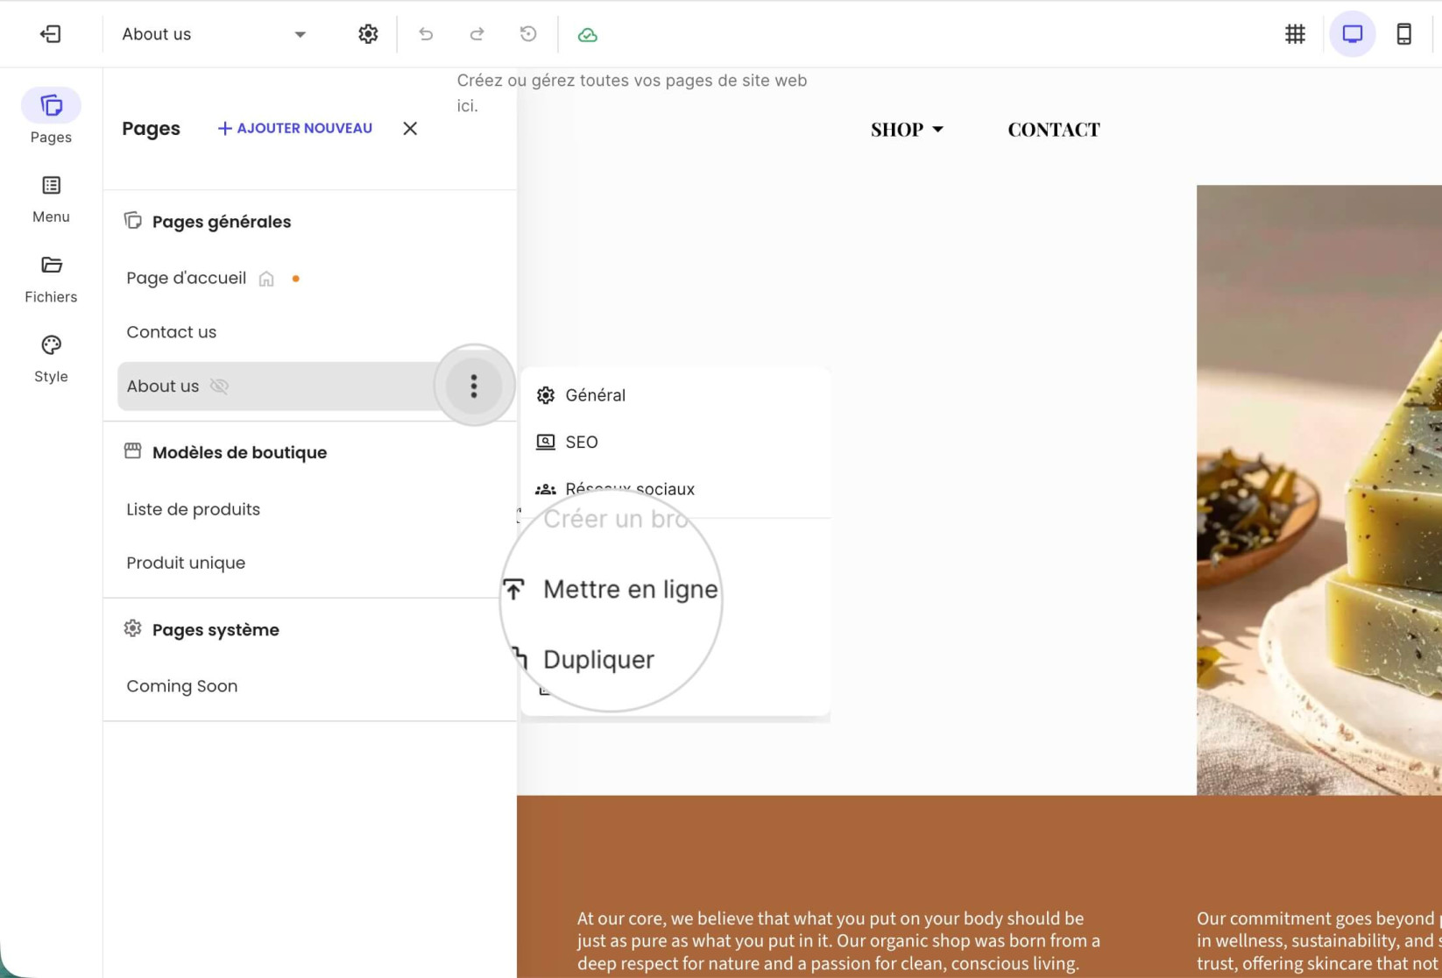Open the Menu sidebar section

[x=51, y=200]
